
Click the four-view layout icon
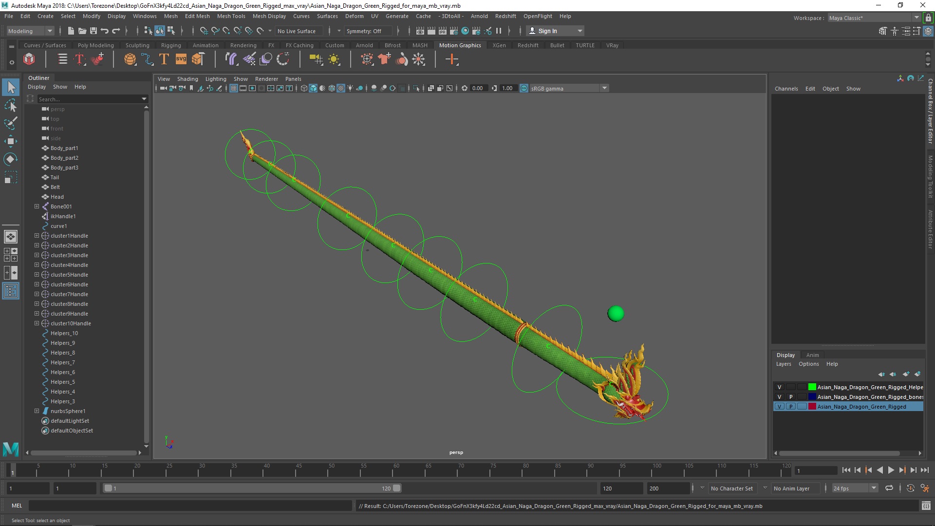point(11,255)
